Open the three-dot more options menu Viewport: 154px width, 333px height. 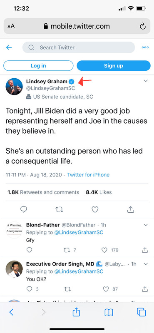click(x=145, y=47)
